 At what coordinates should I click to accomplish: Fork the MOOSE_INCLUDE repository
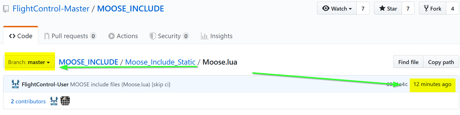tap(433, 8)
